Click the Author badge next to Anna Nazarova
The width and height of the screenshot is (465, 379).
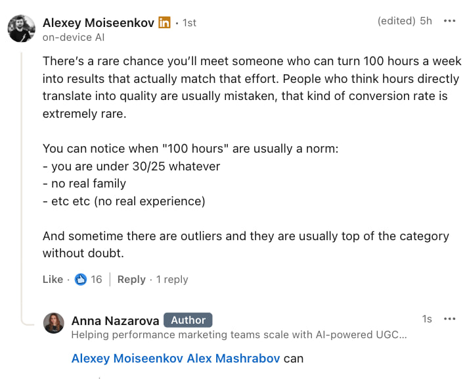click(x=188, y=320)
